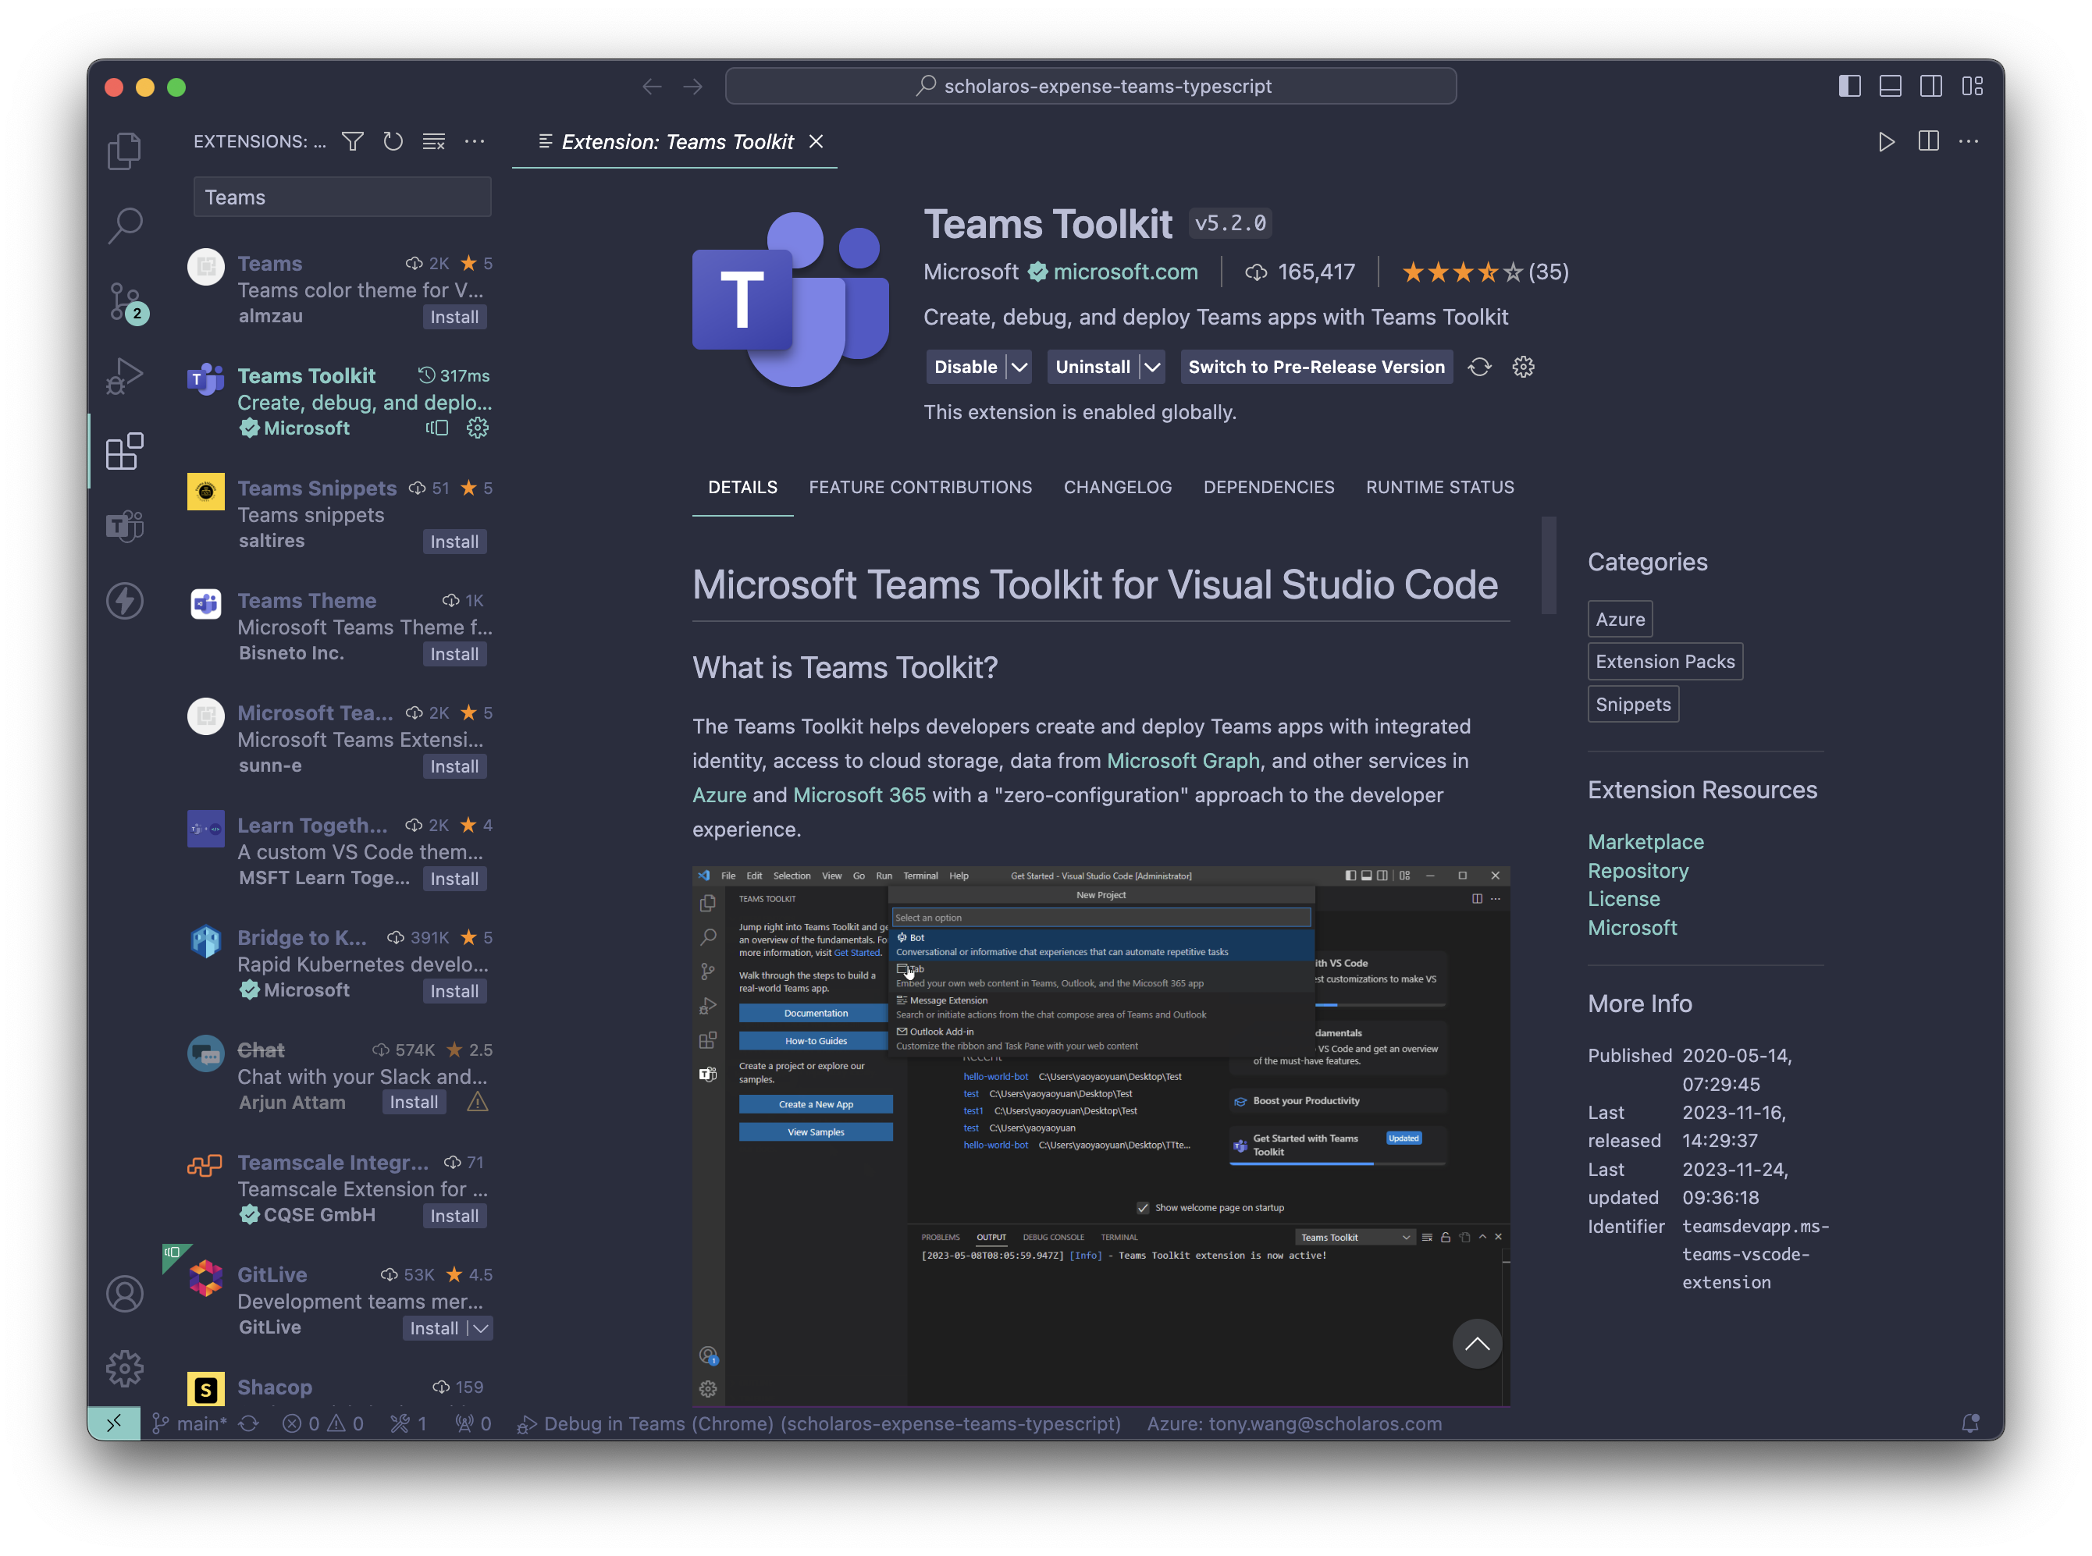Go back with the navigation arrow
Image resolution: width=2092 pixels, height=1556 pixels.
coord(652,87)
